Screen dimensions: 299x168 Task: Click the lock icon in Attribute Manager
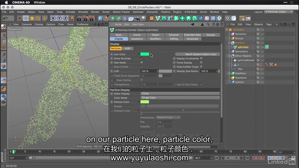tap(214, 24)
